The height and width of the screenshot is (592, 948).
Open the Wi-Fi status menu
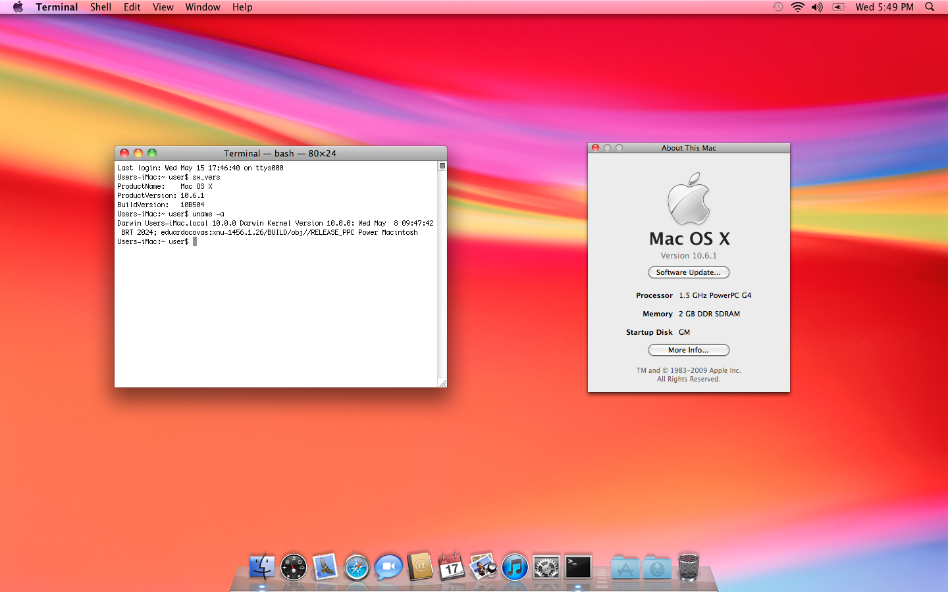798,7
